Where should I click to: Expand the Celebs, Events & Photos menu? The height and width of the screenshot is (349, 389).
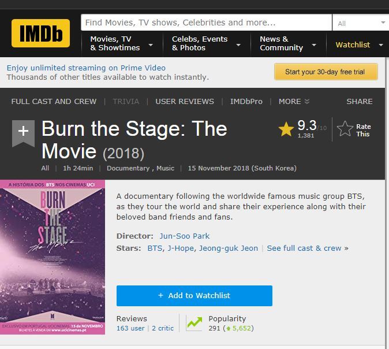tap(205, 43)
